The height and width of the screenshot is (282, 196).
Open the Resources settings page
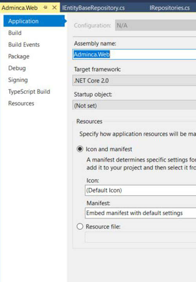[21, 103]
